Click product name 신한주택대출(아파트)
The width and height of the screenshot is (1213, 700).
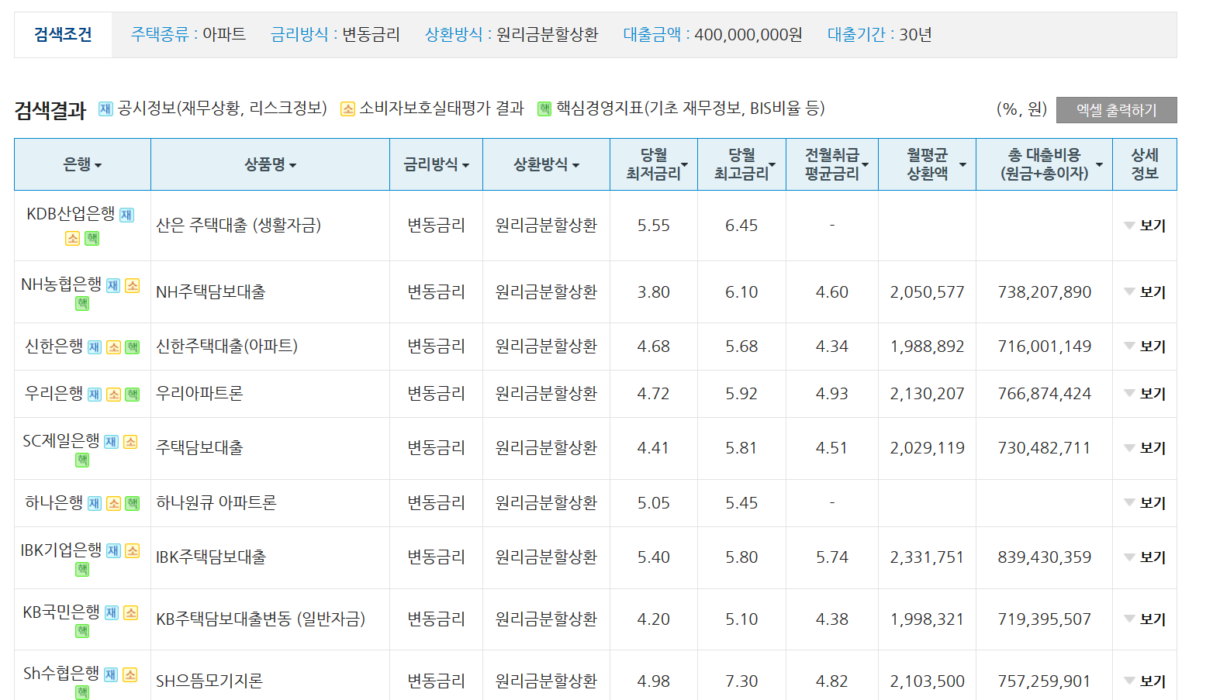[226, 347]
